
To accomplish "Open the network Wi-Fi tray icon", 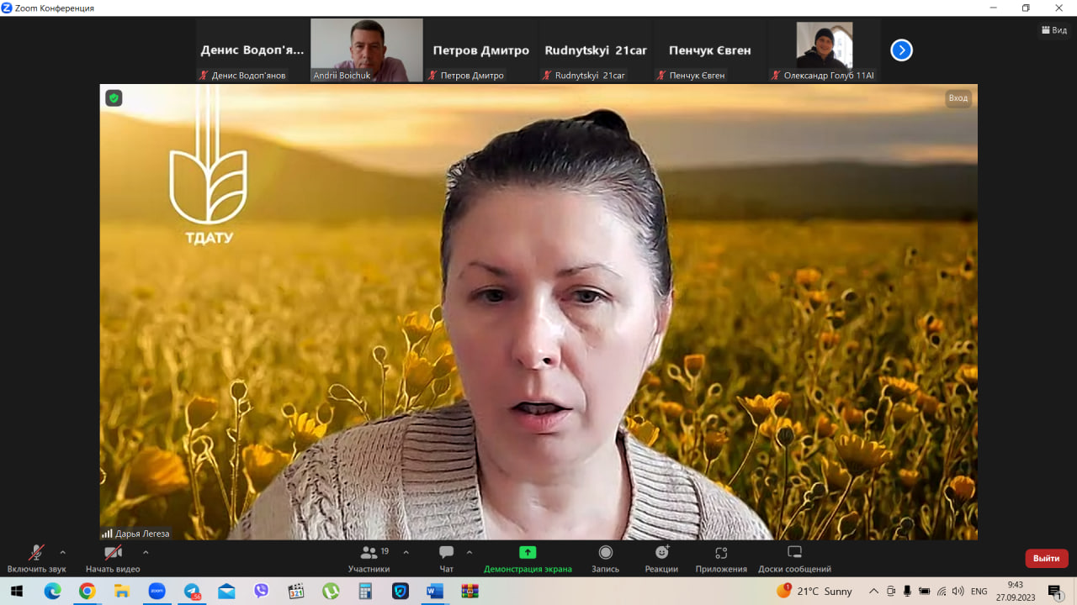I will coord(942,591).
